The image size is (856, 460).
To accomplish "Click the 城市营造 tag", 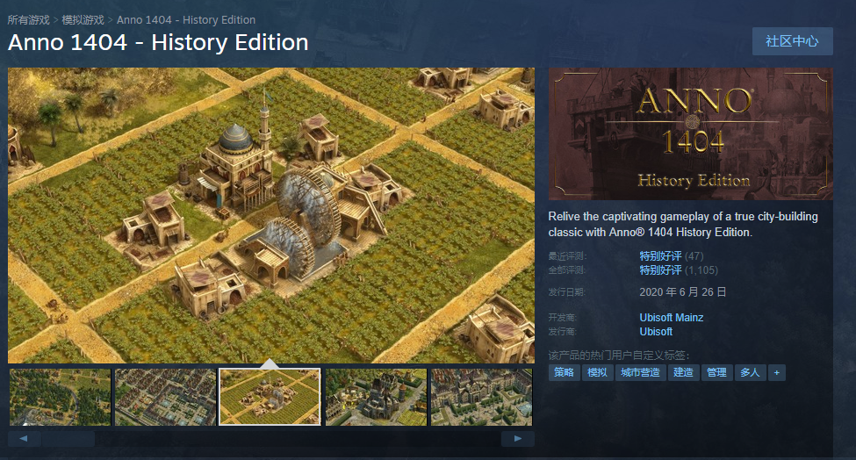I will click(640, 373).
